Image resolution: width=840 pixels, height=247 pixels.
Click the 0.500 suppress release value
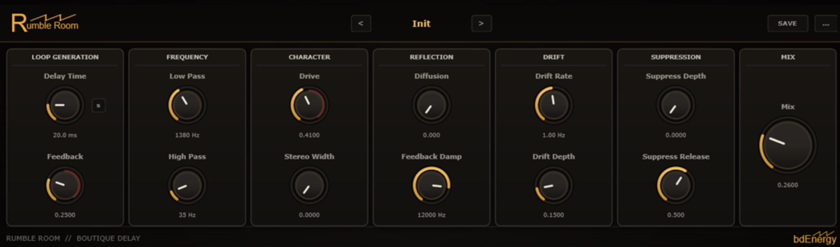coord(676,215)
